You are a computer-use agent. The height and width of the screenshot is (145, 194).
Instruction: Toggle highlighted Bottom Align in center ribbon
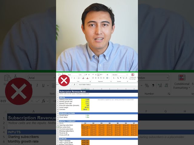tap(98, 75)
